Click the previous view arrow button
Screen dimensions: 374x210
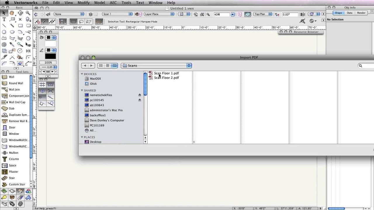pyautogui.click(x=36, y=14)
